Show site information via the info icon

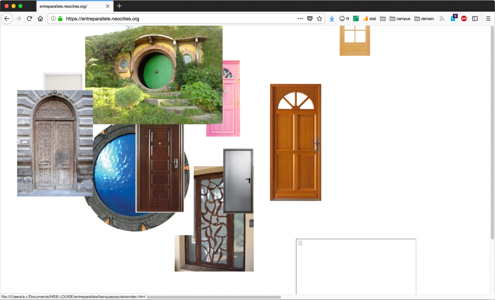[53, 19]
